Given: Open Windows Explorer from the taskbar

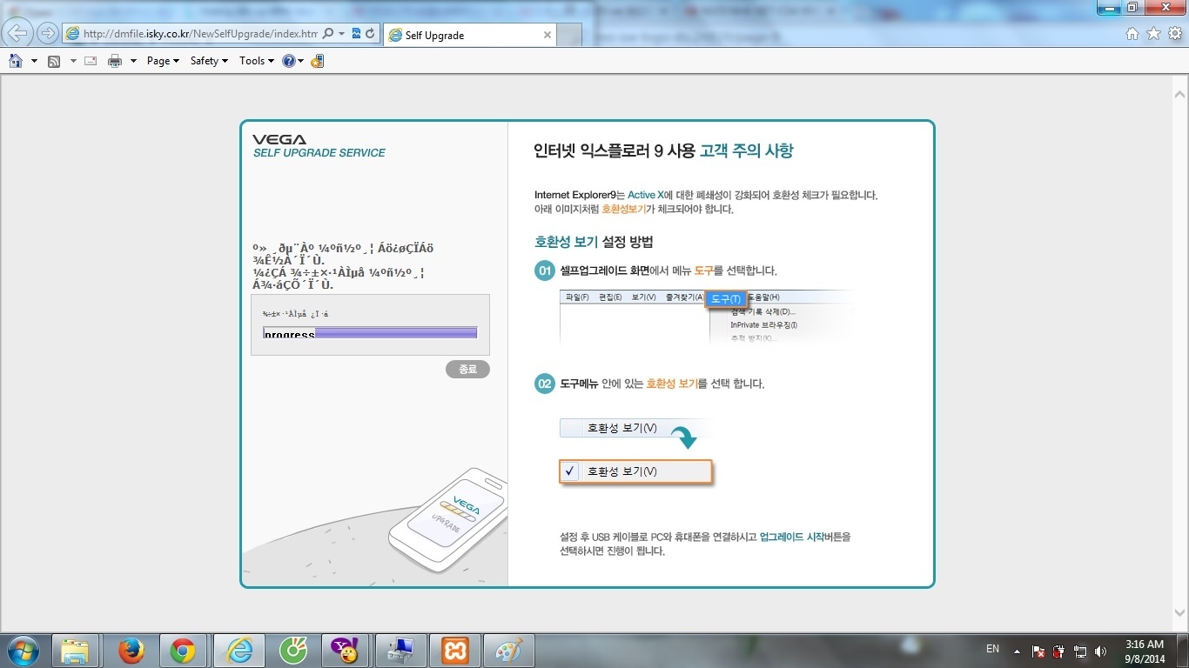Looking at the screenshot, I should [76, 651].
